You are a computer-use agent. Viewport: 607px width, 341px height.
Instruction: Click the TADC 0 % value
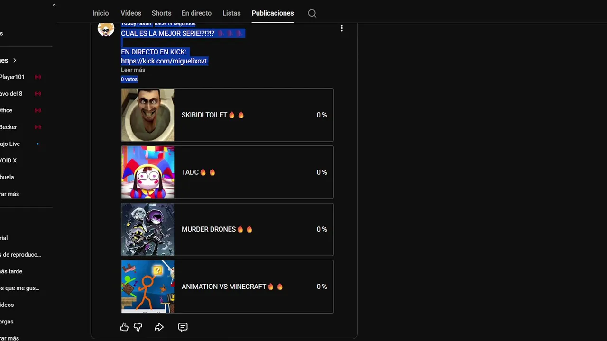click(322, 172)
